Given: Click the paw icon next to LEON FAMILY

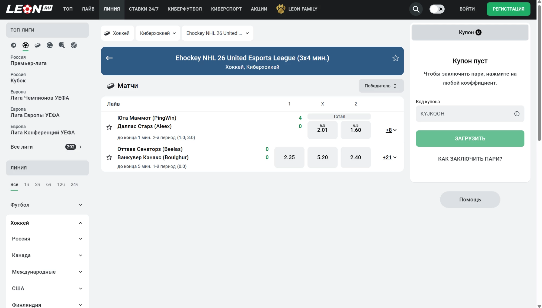Looking at the screenshot, I should tap(281, 9).
